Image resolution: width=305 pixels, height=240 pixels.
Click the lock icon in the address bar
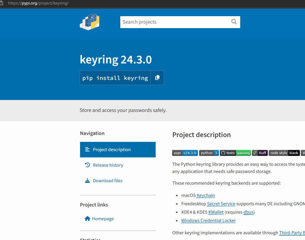[x=1, y=3]
